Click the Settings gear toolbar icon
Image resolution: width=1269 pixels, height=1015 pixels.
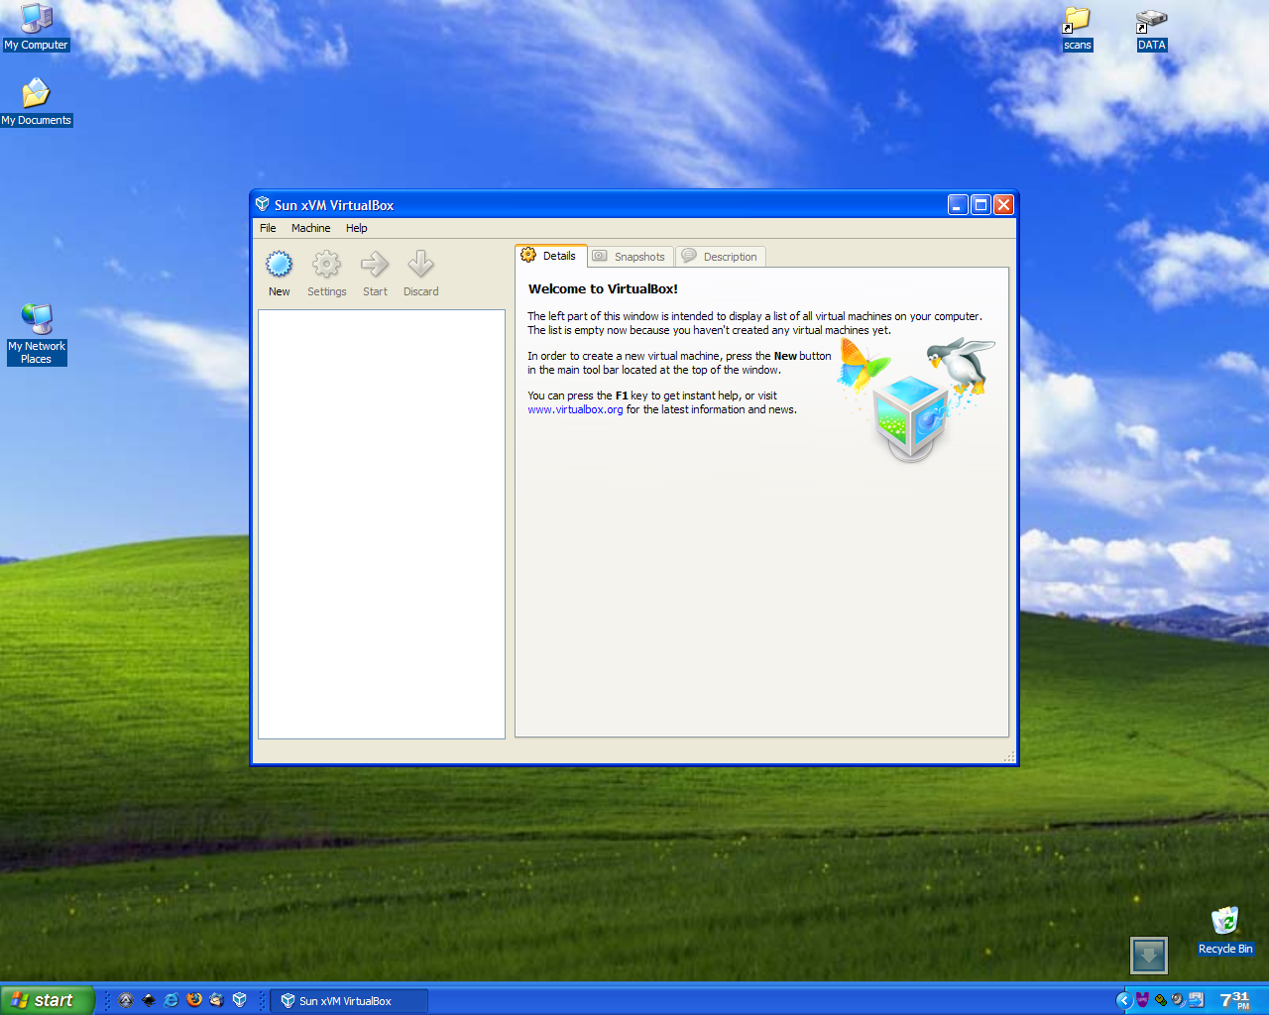coord(326,273)
